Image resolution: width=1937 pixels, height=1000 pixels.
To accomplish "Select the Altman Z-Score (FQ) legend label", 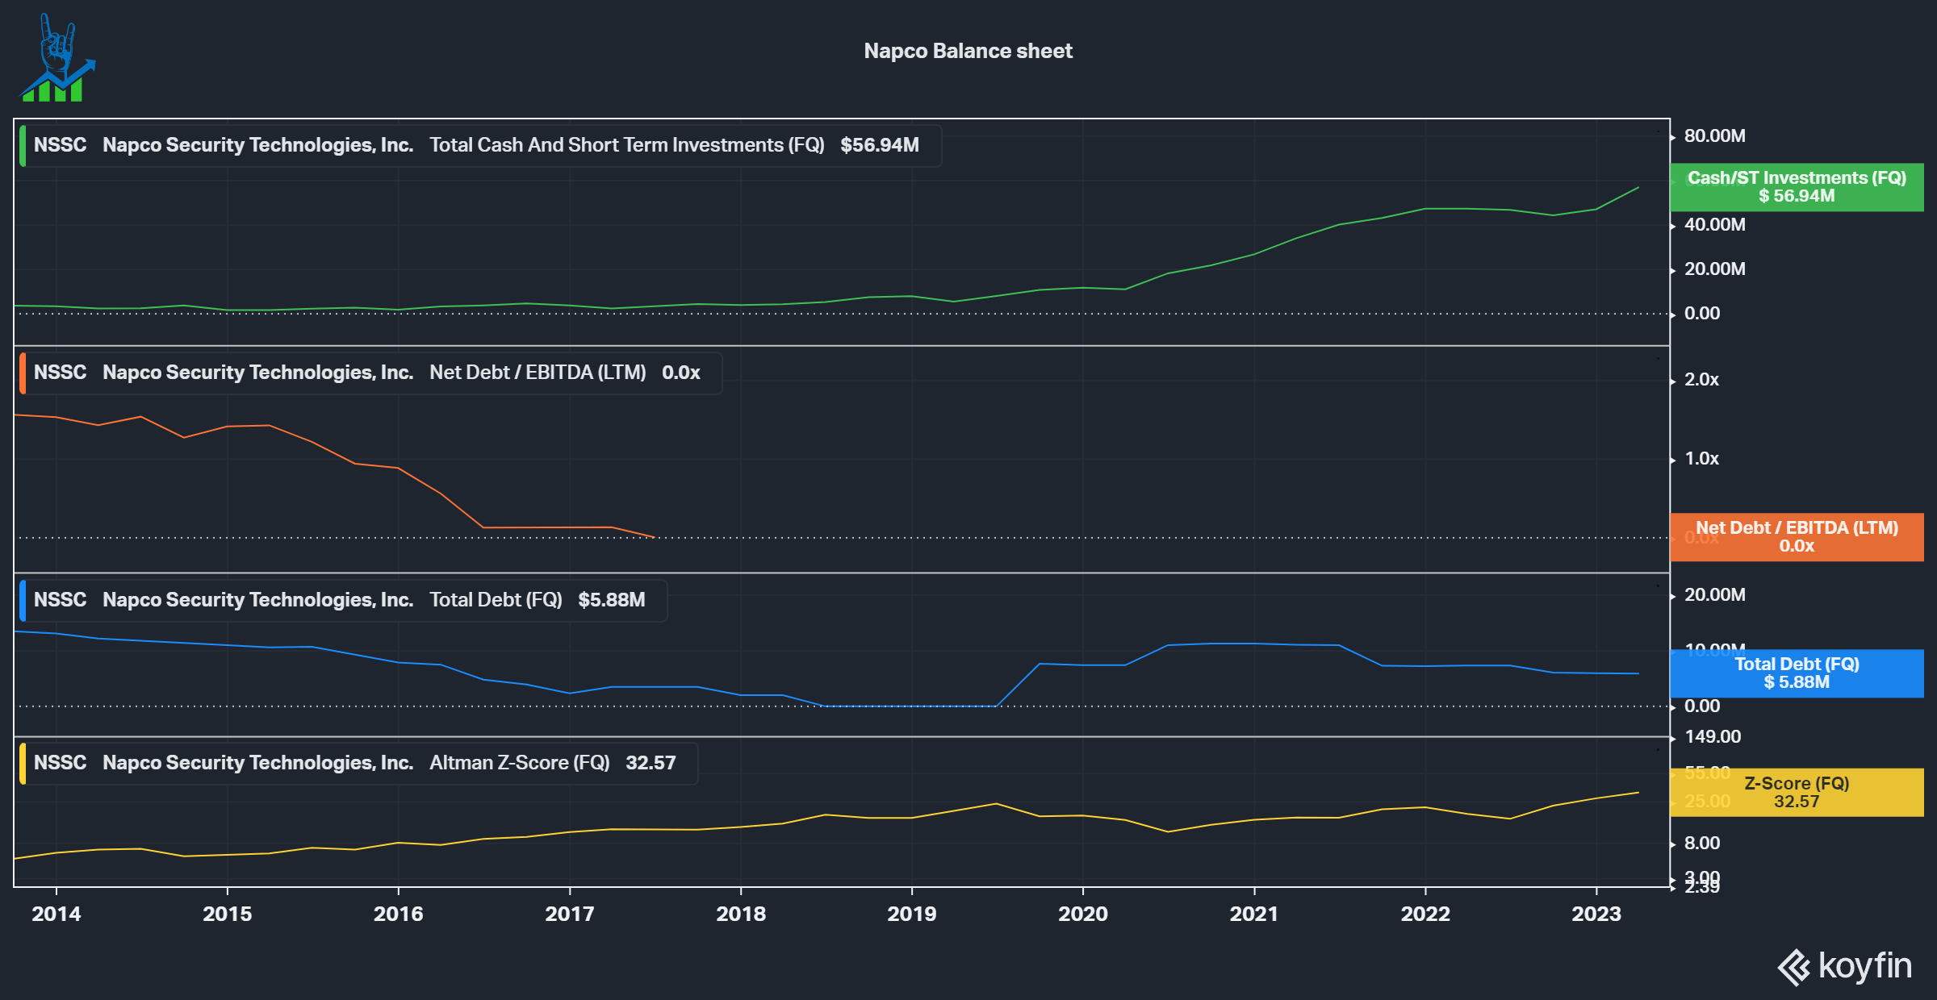I will tap(519, 763).
